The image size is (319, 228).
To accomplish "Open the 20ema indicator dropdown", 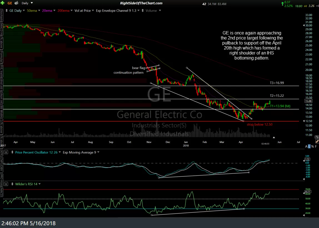I will pos(54,10).
